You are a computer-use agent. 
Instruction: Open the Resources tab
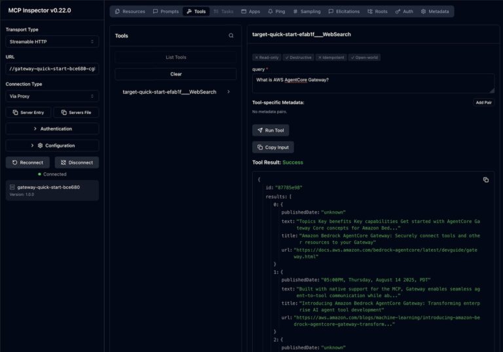pyautogui.click(x=130, y=12)
